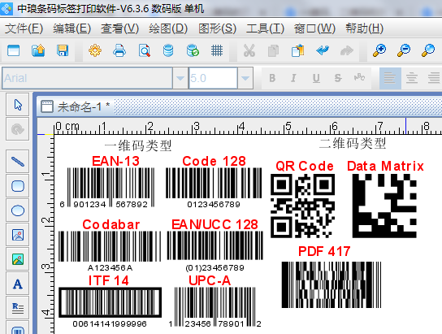Set center text alignment
The width and height of the screenshot is (442, 334).
pos(412,78)
